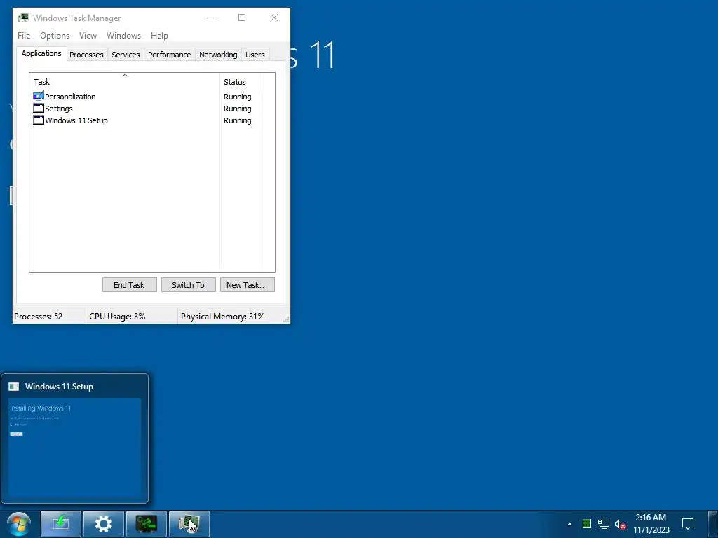Switch to the Processes tab
Screen dimensions: 718x538
(x=86, y=55)
